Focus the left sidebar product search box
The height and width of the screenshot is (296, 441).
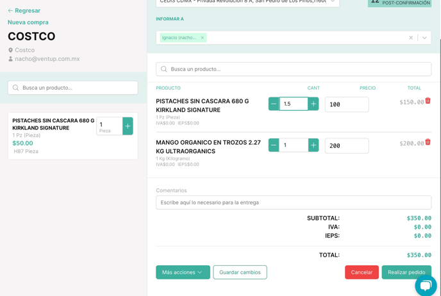pos(73,88)
